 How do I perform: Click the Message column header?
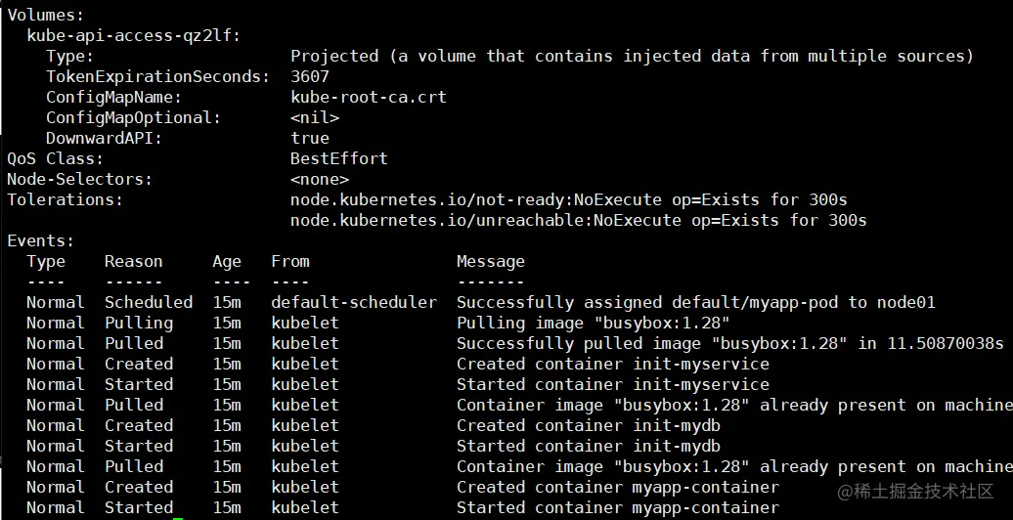coord(490,261)
